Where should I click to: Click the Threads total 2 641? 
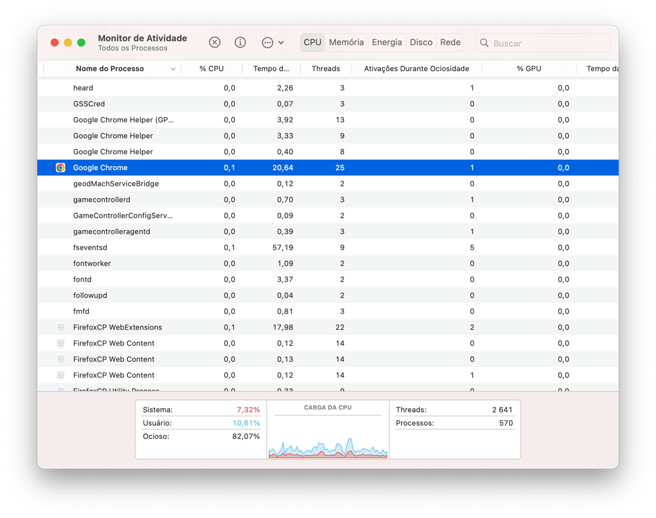(x=502, y=410)
